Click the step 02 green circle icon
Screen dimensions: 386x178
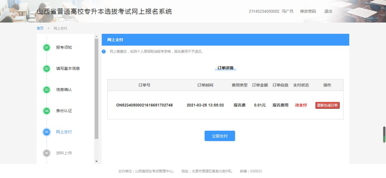46,69
